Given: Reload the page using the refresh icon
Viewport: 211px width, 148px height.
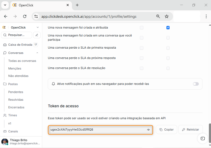Looking at the screenshot, I should (x=25, y=16).
